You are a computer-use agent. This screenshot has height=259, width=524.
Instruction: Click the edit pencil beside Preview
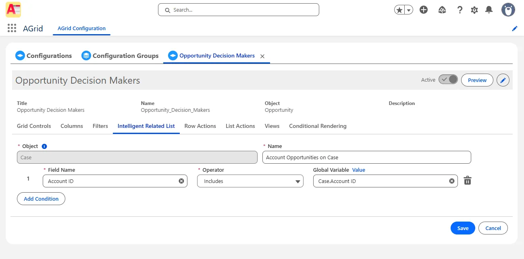[503, 80]
